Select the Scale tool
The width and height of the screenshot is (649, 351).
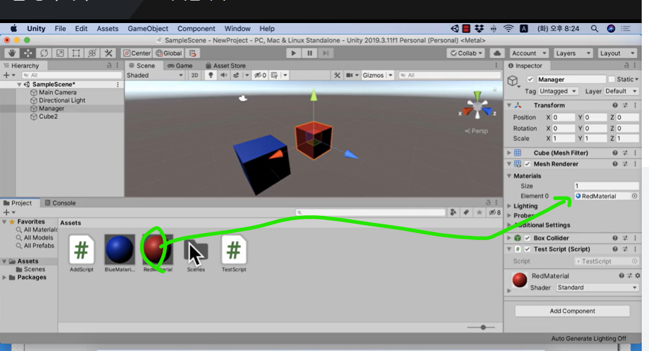[60, 53]
